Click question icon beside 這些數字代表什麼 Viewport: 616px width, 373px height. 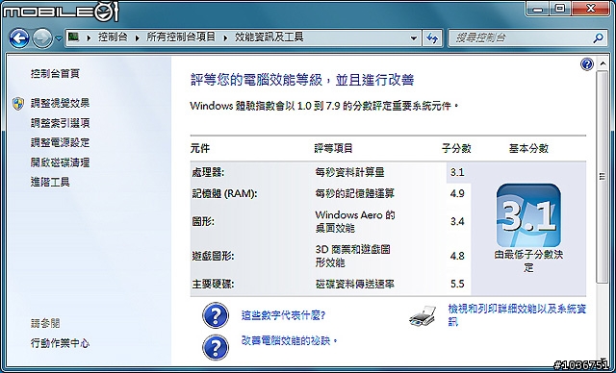(216, 315)
